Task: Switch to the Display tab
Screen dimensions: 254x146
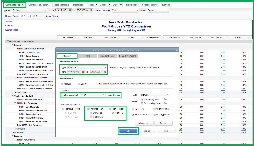Action: click(67, 56)
